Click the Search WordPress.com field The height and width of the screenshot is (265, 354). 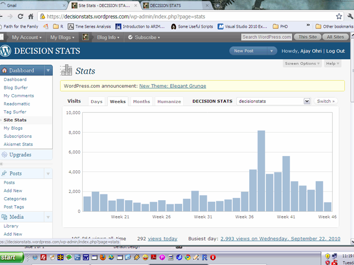click(x=266, y=37)
